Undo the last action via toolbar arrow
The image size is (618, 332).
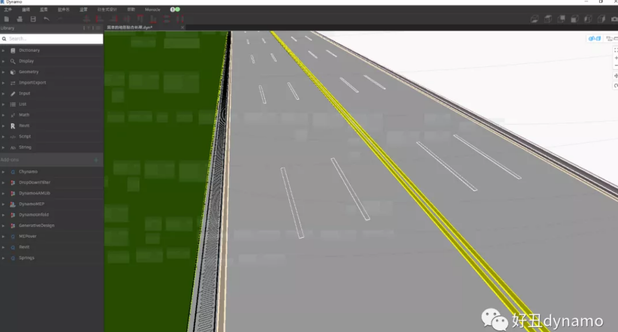[x=46, y=19]
